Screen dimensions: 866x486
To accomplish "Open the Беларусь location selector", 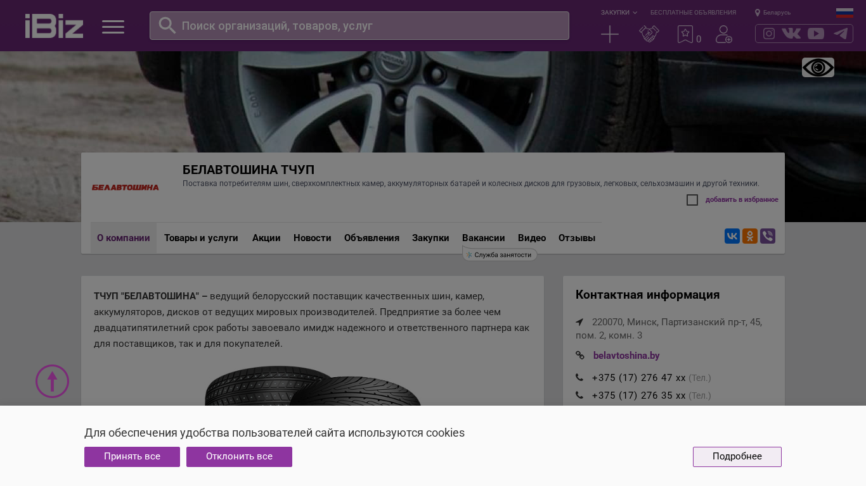I will (x=773, y=13).
